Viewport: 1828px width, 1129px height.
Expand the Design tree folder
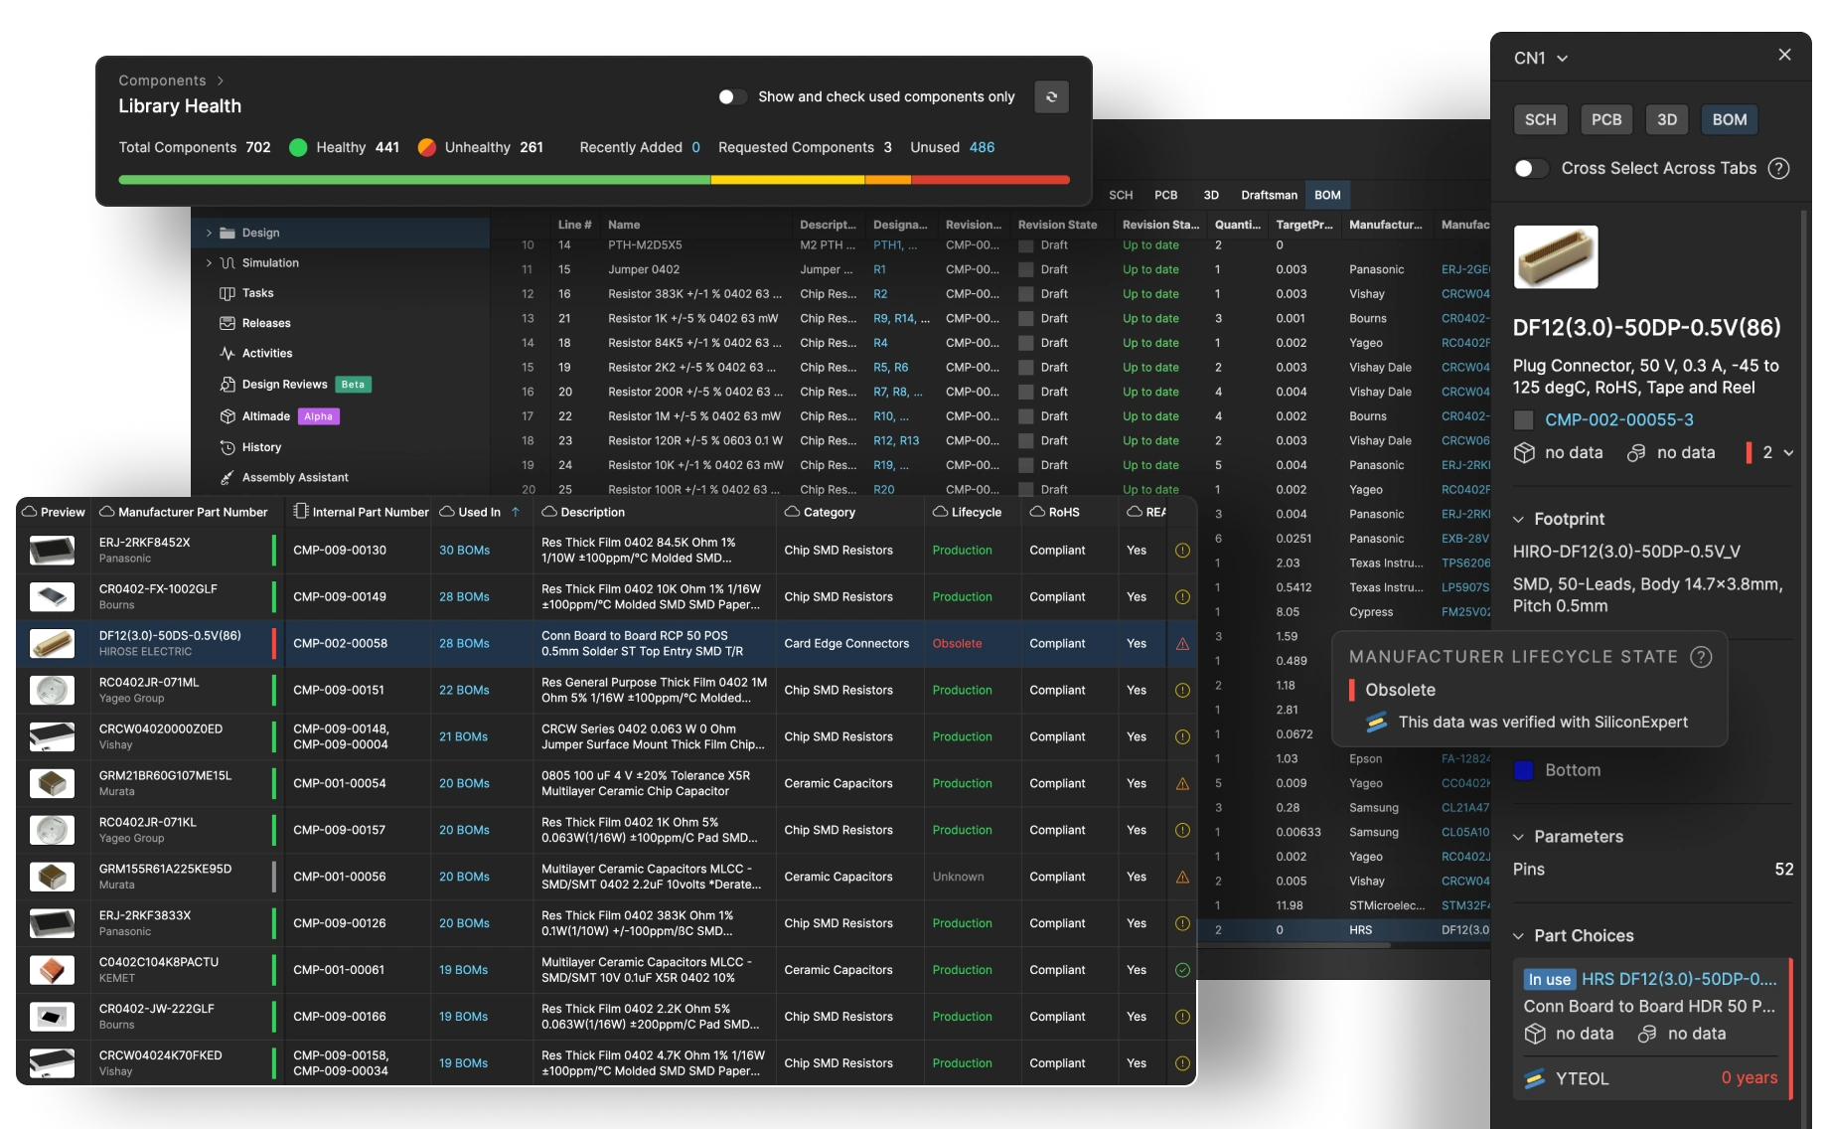coord(209,233)
